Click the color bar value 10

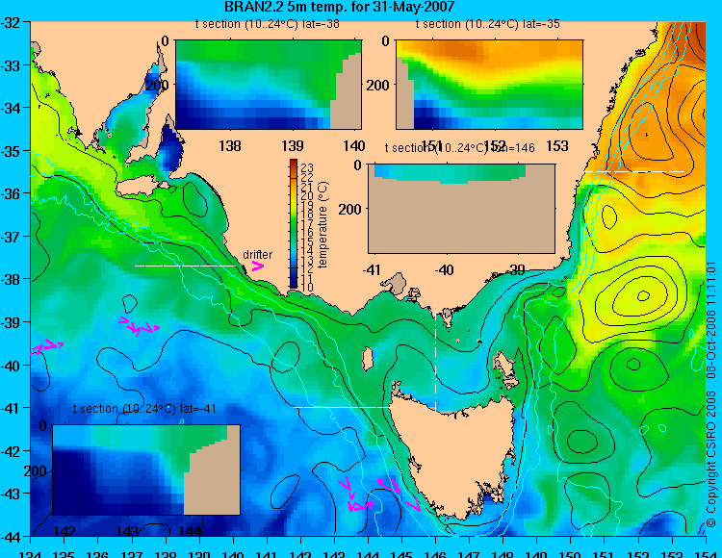pyautogui.click(x=307, y=288)
